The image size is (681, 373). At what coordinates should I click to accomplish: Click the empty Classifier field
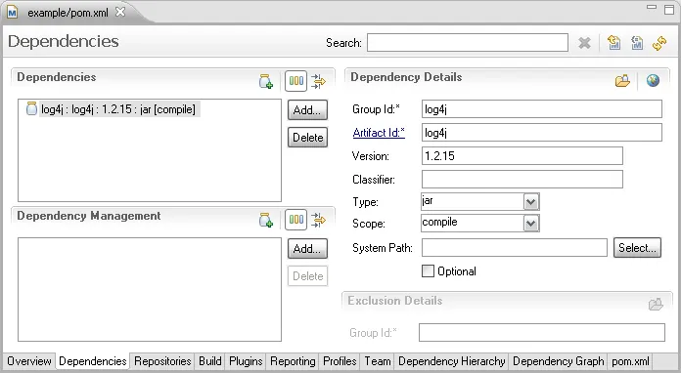click(x=522, y=180)
